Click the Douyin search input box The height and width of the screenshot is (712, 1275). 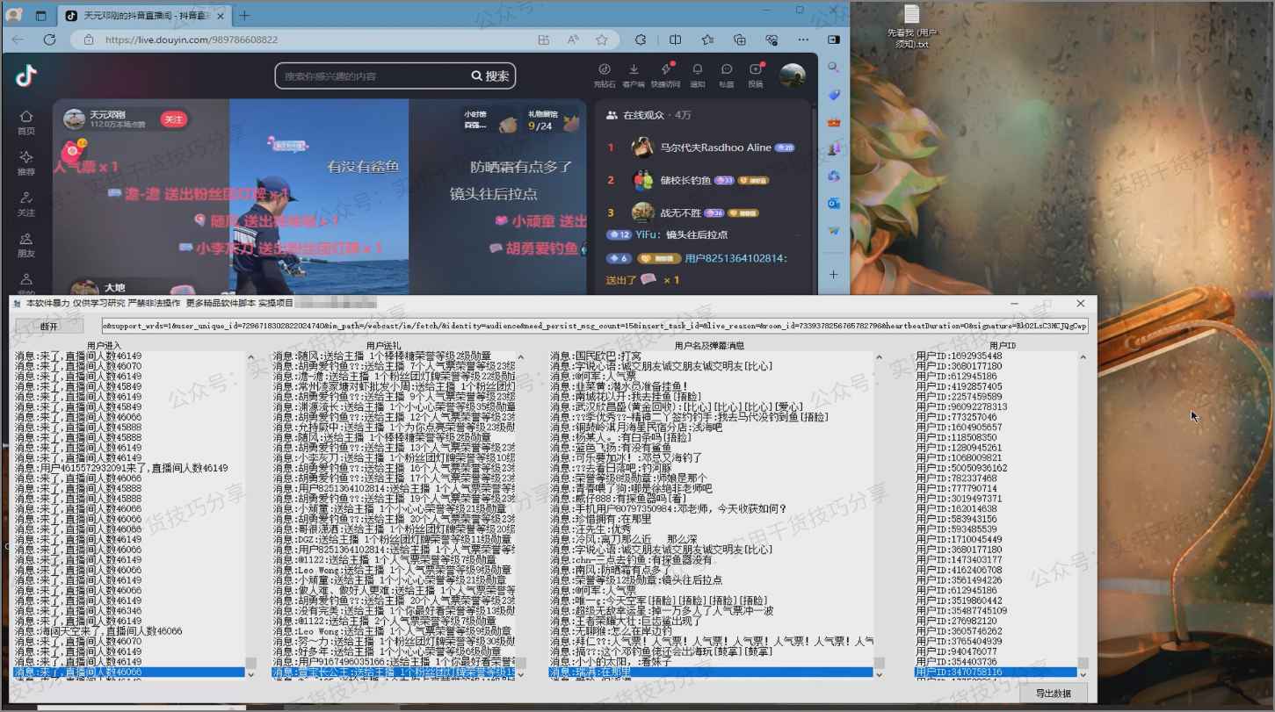pos(373,76)
